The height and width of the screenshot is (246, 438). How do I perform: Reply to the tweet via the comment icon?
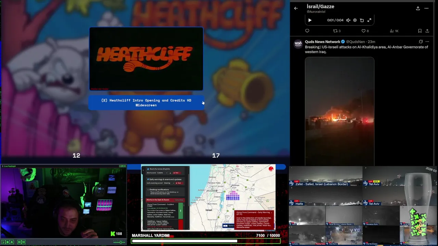tap(307, 31)
